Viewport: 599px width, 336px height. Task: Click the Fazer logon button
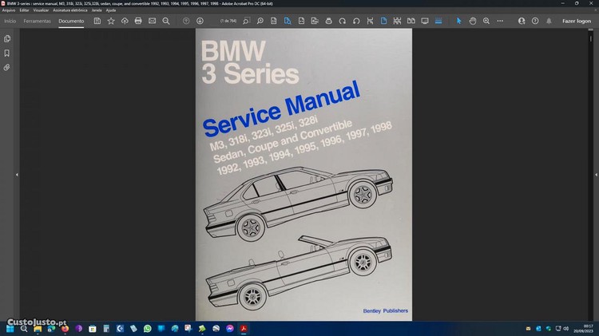coord(577,21)
